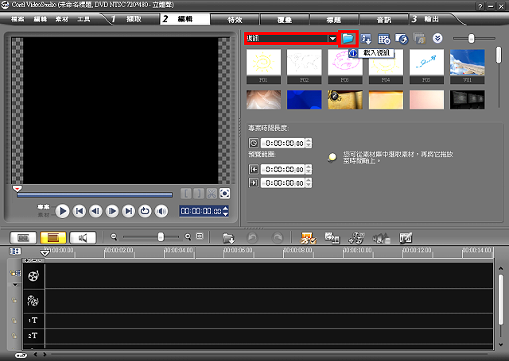Click the insert media files icon
509x361 pixels.
(228, 238)
